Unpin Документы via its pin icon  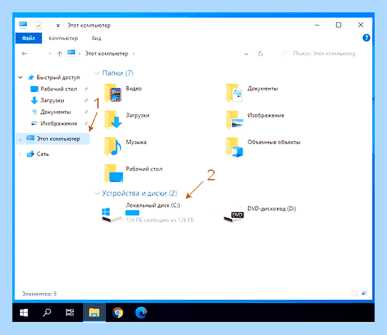click(x=86, y=112)
